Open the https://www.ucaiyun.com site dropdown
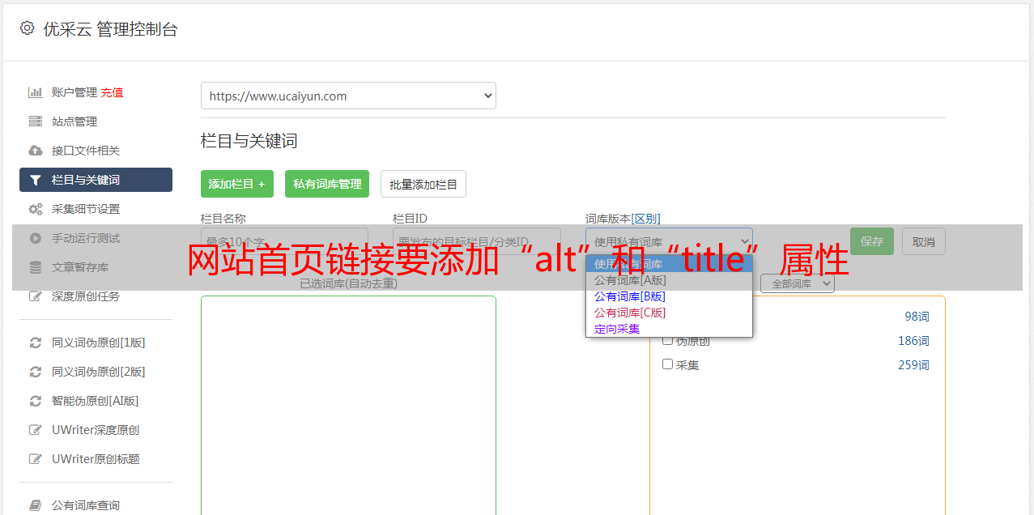 coord(348,96)
